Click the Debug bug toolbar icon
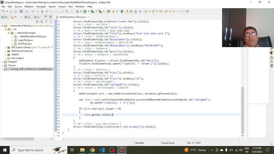The height and width of the screenshot is (154, 274). tap(77, 12)
